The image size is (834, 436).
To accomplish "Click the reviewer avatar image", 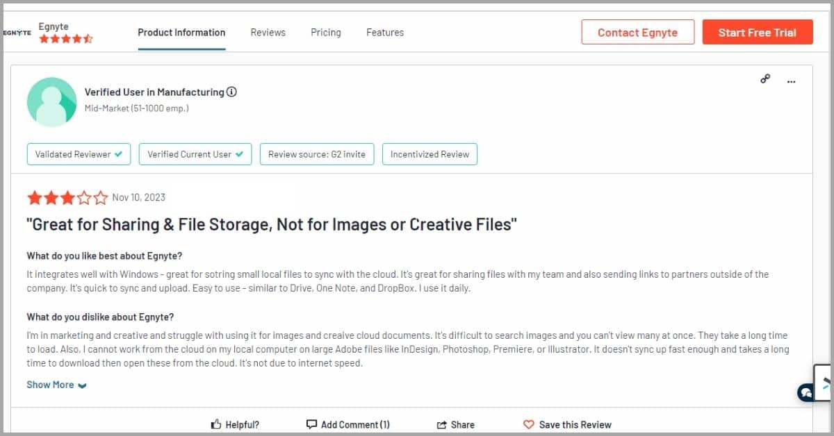I will (51, 102).
